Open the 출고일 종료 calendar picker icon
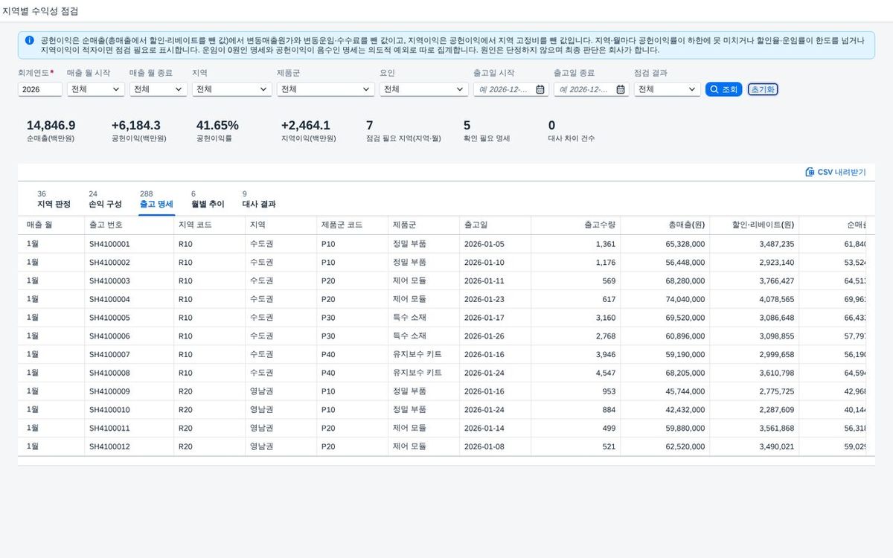The image size is (893, 558). point(620,89)
